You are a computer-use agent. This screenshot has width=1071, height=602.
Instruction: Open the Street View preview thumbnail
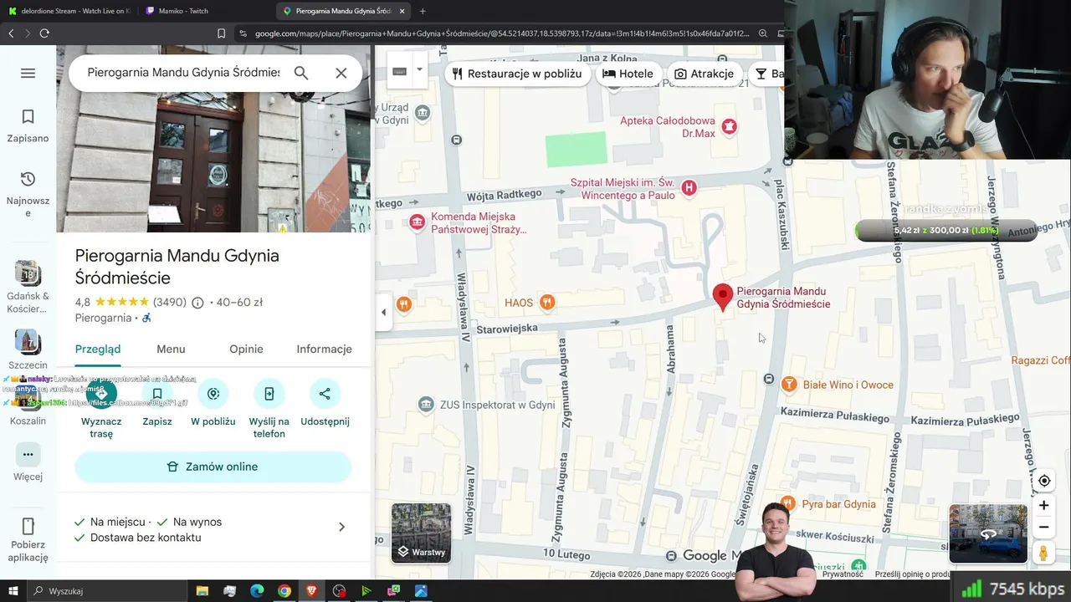[x=988, y=533]
